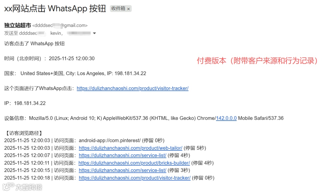Click recipient name kevin
The width and height of the screenshot is (324, 193).
pos(56,33)
